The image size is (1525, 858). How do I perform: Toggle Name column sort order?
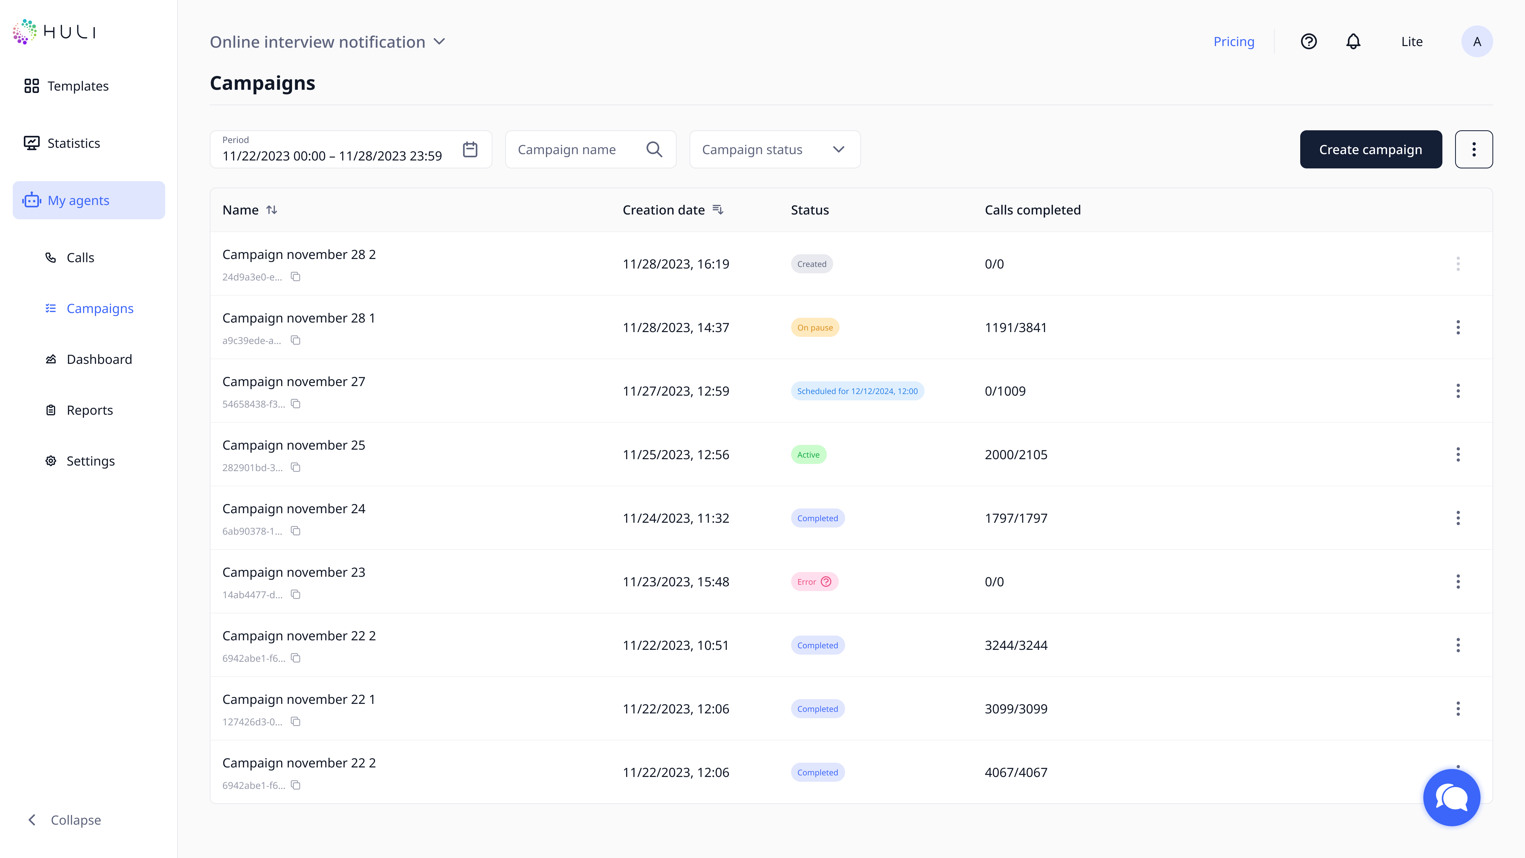272,210
